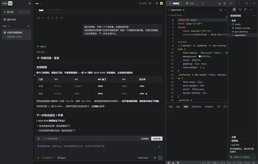Expand the 思考过程 thinking section

click(x=41, y=52)
